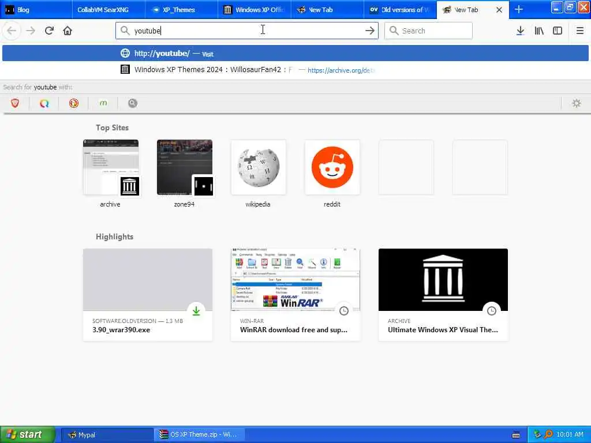Screen dimensions: 591x443
Task: Select Mypal in the taskbar
Action: pos(107,435)
